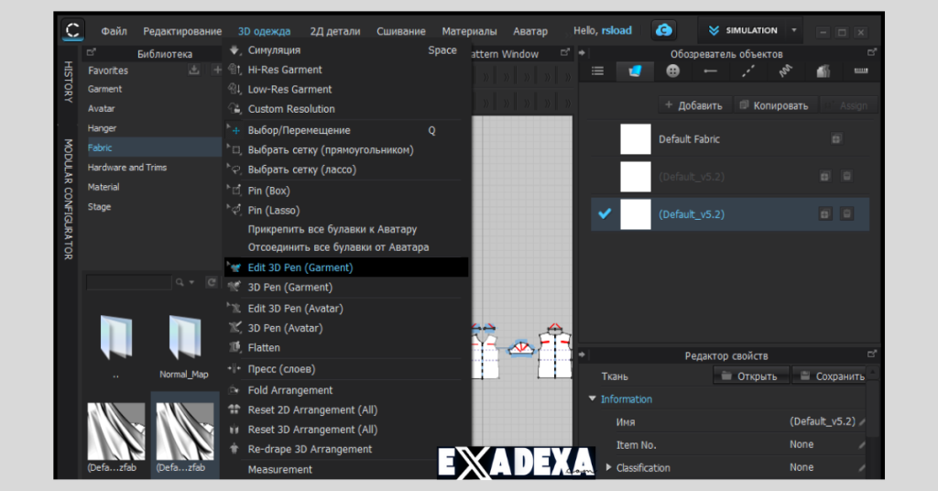Duplicate Default Fabric using its copy icon
Image resolution: width=938 pixels, height=491 pixels.
pos(835,139)
